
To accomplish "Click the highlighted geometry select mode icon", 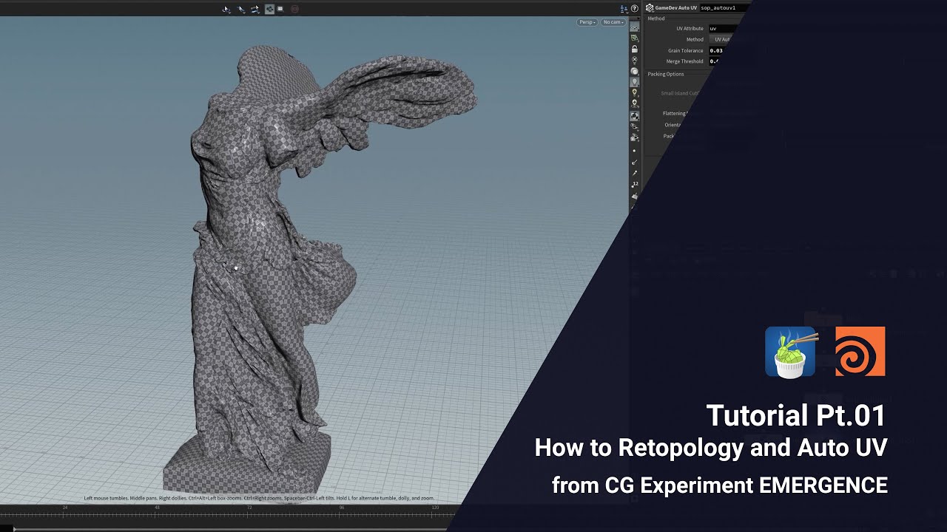I will [x=269, y=9].
